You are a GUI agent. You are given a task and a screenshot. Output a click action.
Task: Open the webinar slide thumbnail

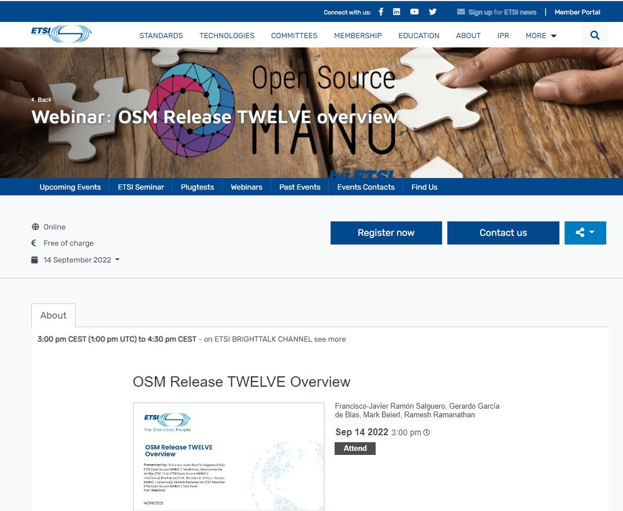pyautogui.click(x=229, y=457)
